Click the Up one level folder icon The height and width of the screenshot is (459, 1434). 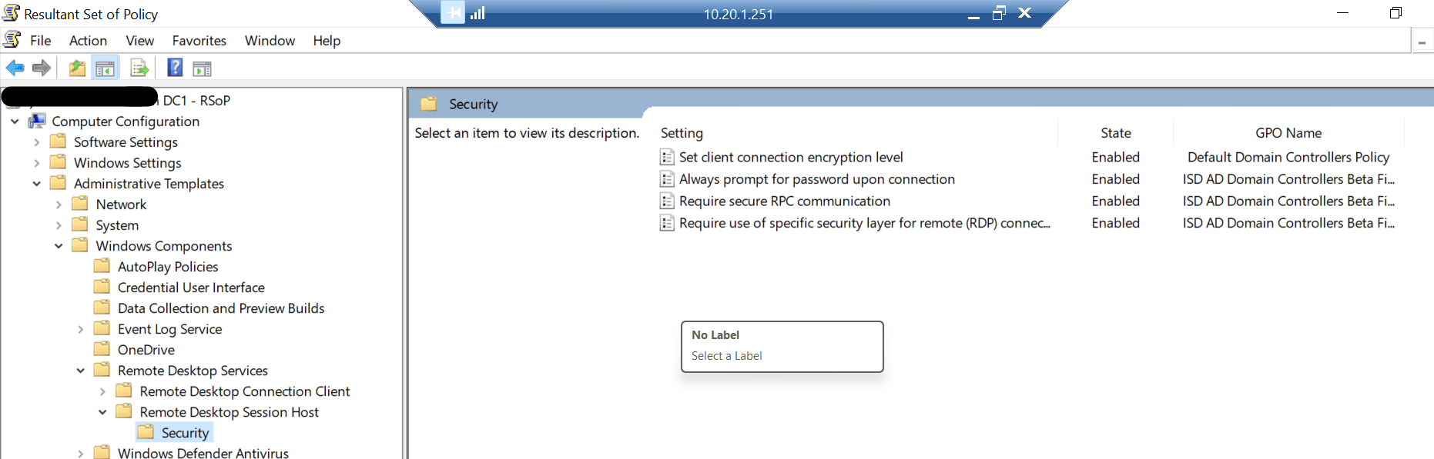click(77, 68)
